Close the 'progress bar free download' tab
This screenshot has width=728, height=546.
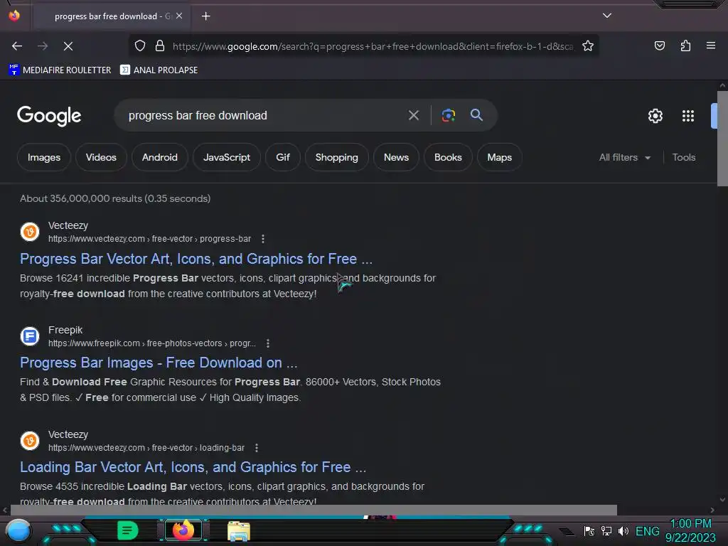(x=179, y=16)
